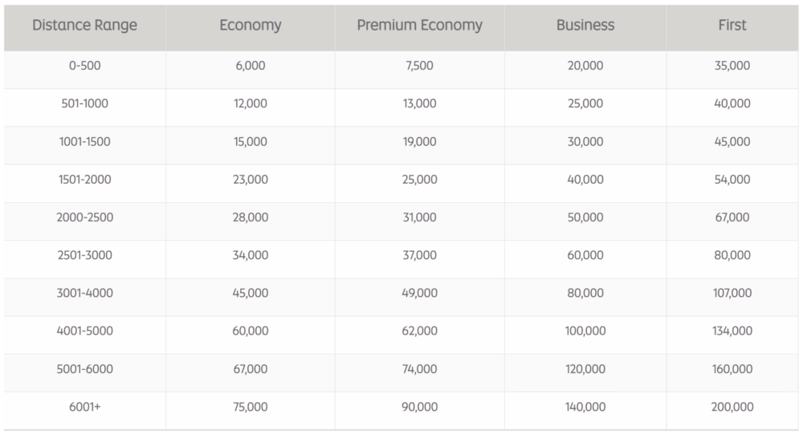The width and height of the screenshot is (803, 434).
Task: Click the Business column header
Action: (x=585, y=26)
